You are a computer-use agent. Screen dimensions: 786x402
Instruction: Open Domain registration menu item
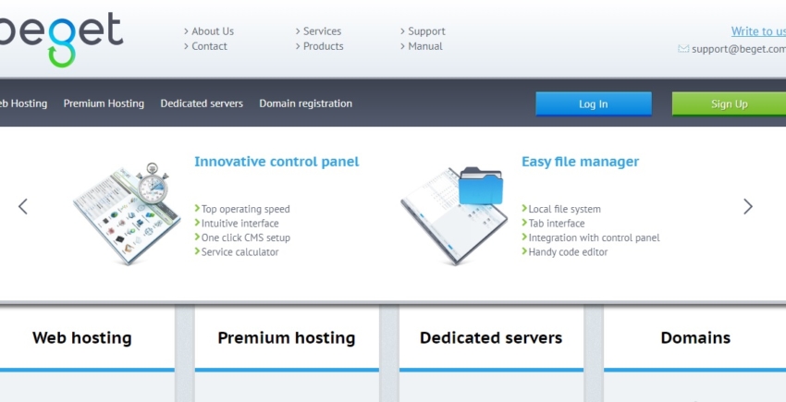coord(305,104)
